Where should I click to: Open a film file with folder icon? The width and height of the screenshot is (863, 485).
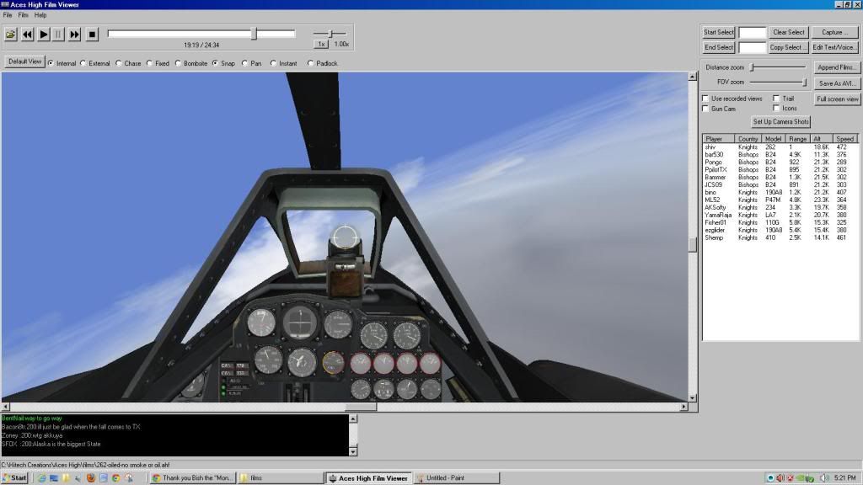pos(10,35)
